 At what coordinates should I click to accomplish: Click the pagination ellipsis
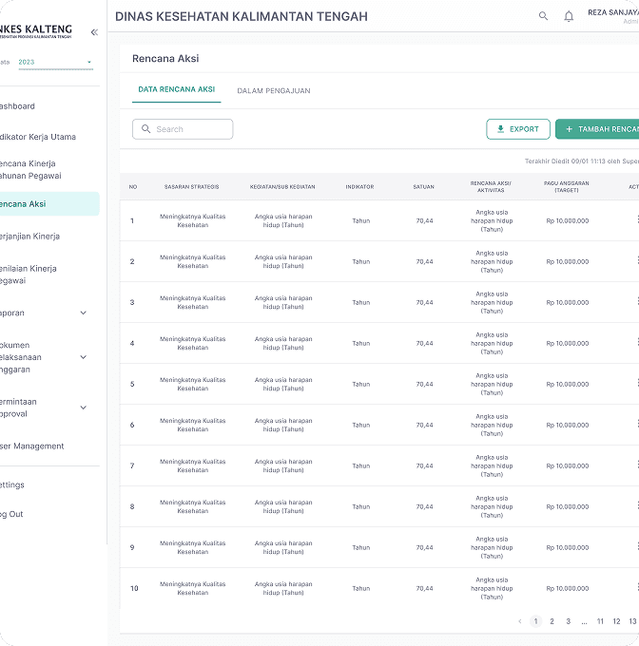584,622
